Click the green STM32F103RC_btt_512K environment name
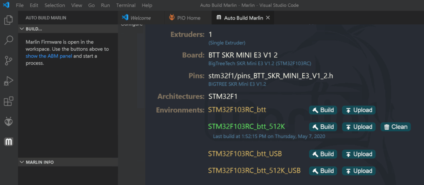424x185 pixels. 246,126
